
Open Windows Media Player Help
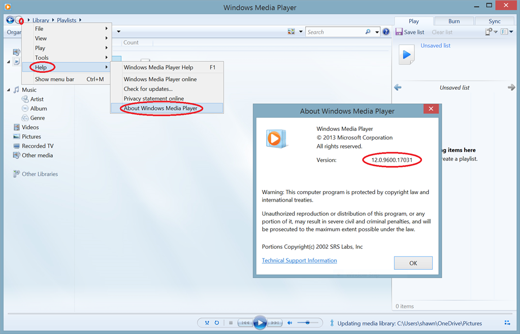click(167, 67)
